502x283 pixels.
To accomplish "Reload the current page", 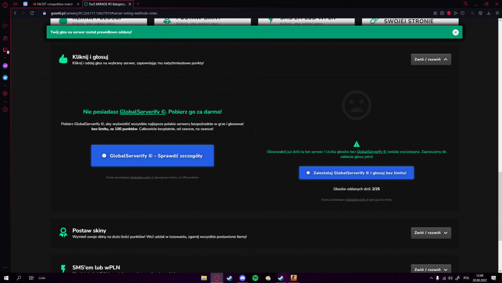I will pos(32,13).
